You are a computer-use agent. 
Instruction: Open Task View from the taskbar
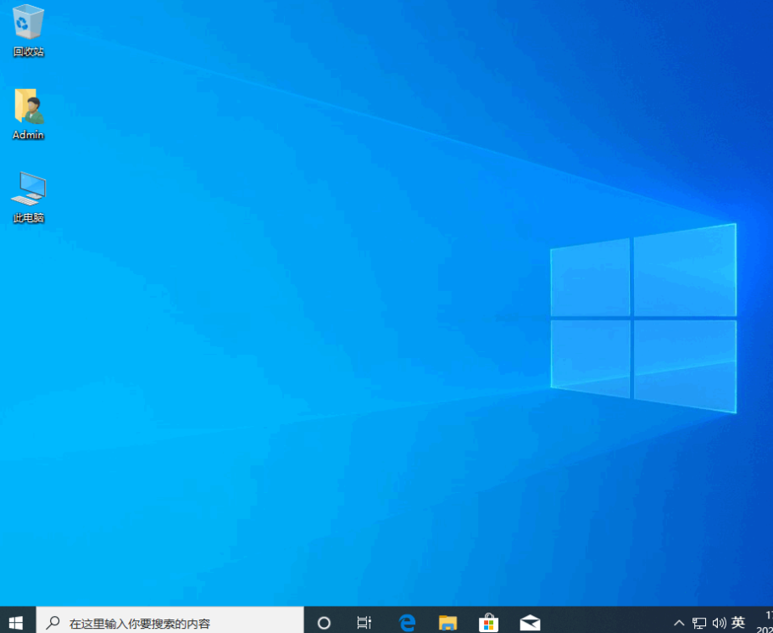coord(364,620)
